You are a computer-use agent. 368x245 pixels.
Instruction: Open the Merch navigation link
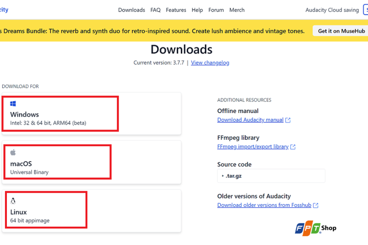pyautogui.click(x=237, y=10)
